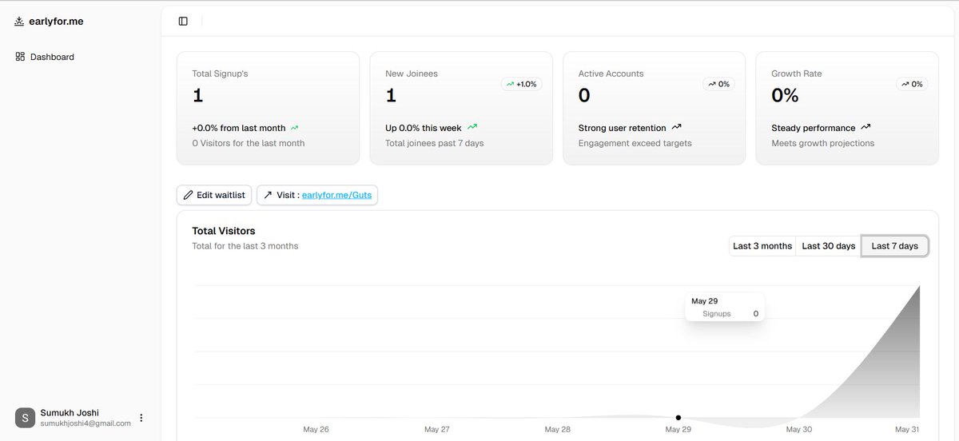Click the pencil icon on Edit waitlist

point(189,195)
